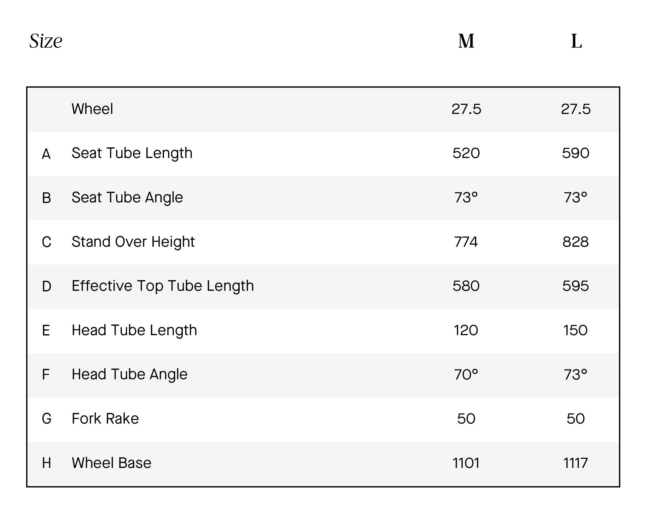Image resolution: width=645 pixels, height=512 pixels.
Task: Select the Seat Tube Angle label
Action: tap(127, 197)
